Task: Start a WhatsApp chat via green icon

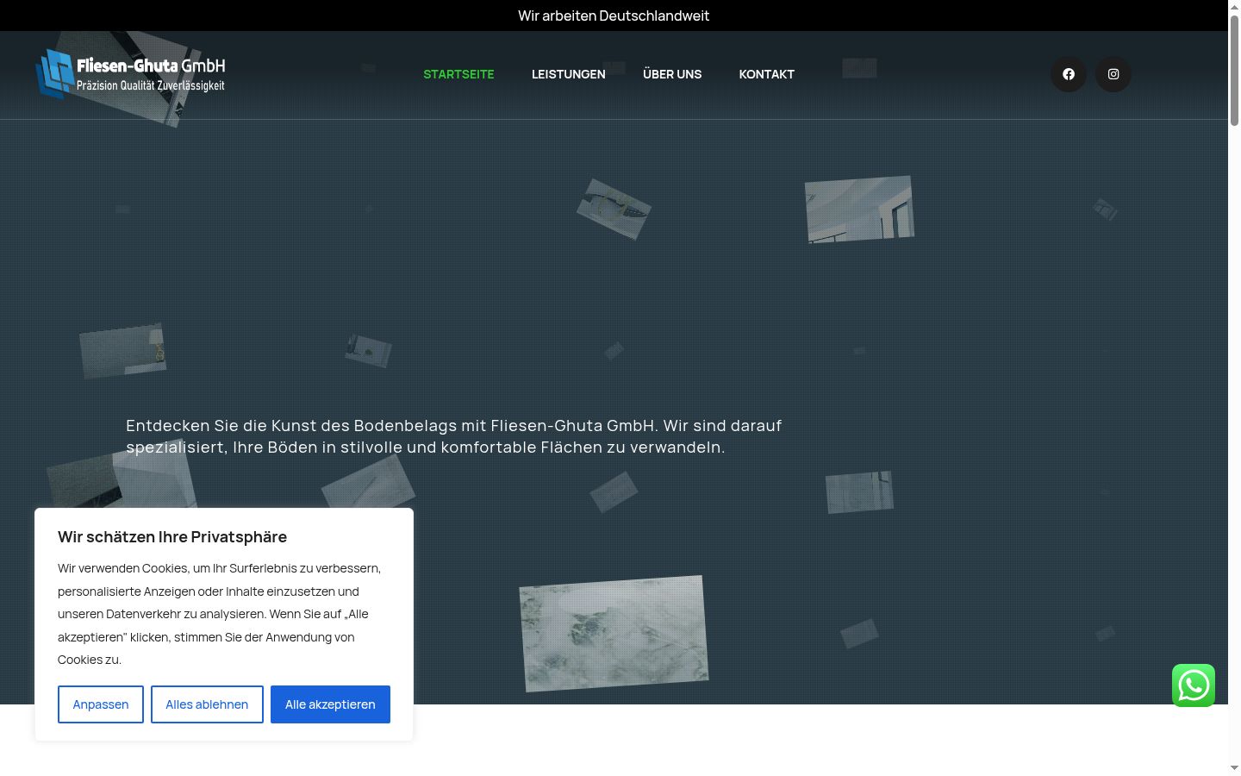Action: tap(1194, 685)
